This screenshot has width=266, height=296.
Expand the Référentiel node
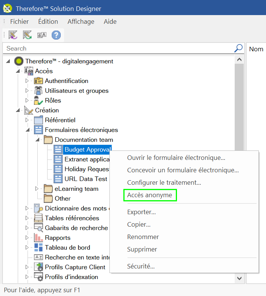coord(27,120)
